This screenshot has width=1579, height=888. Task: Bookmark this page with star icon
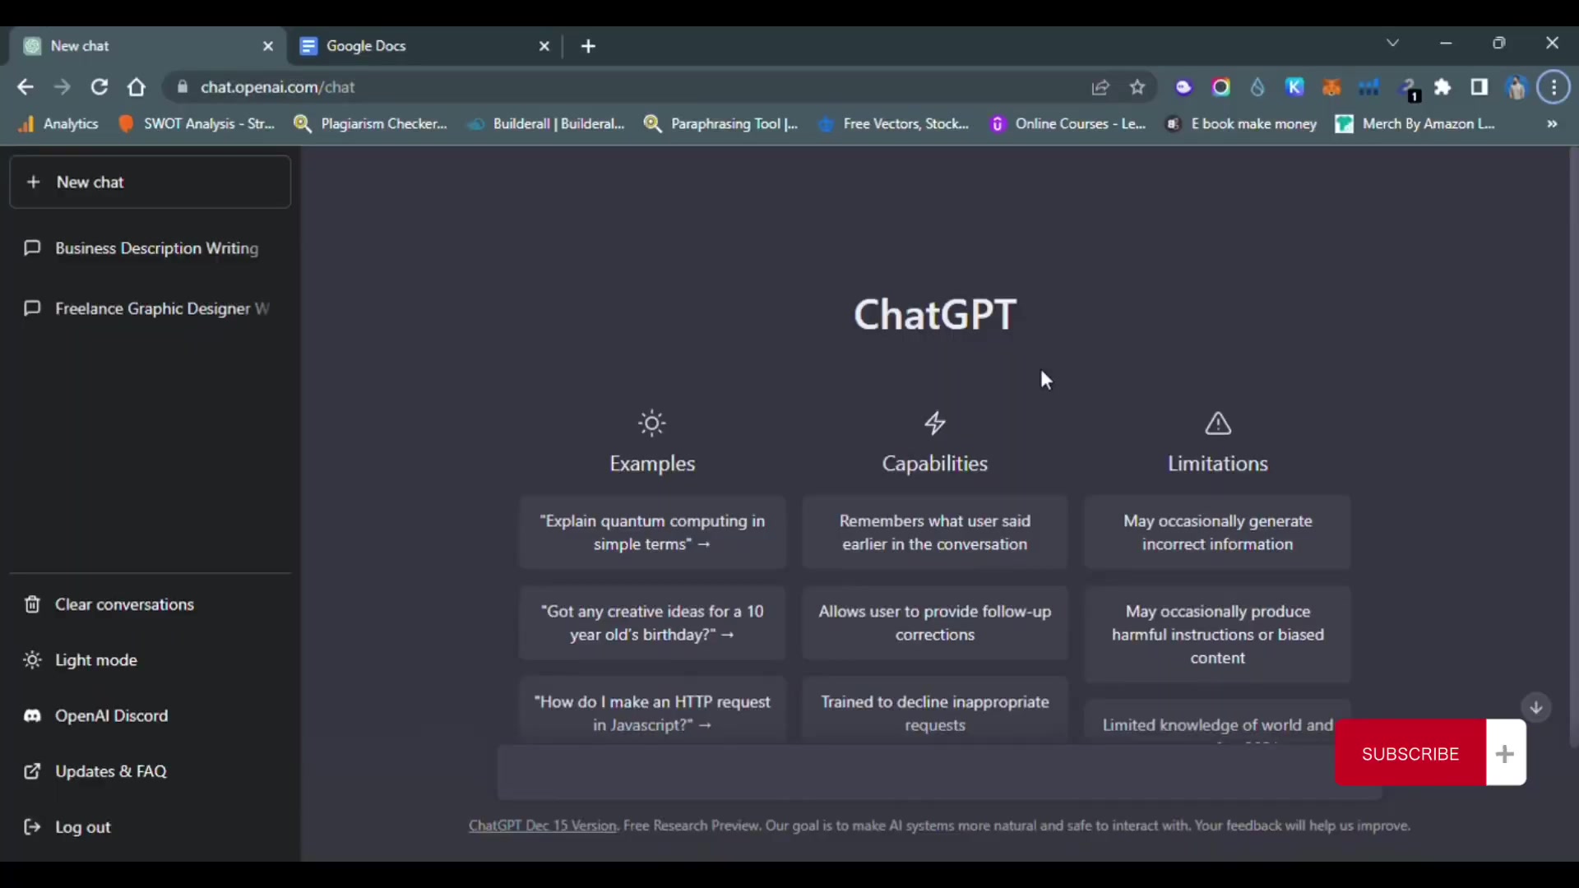coord(1137,87)
